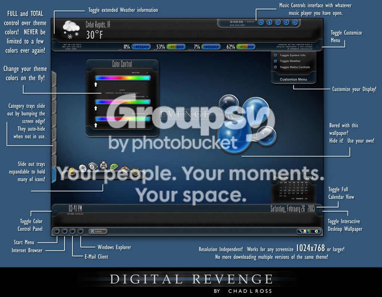Click the snowy cloud weather icon

point(71,30)
